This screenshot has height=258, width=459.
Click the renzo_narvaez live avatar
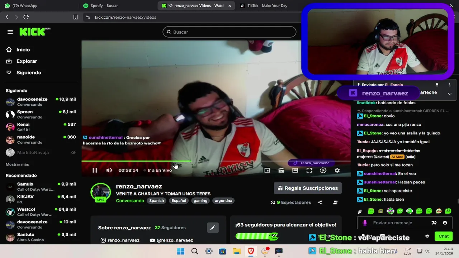click(101, 193)
